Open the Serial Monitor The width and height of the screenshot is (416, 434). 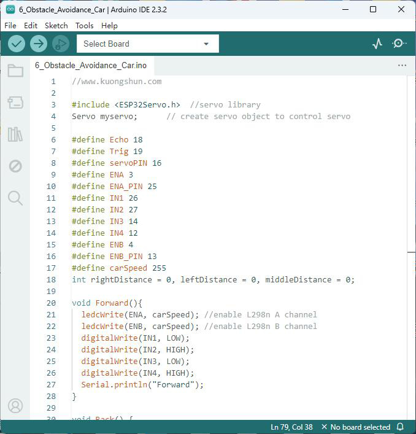(399, 44)
